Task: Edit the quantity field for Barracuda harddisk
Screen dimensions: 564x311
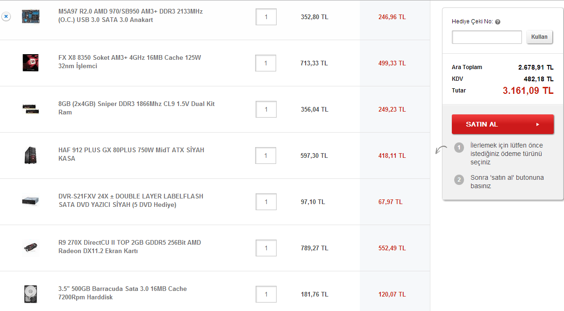Action: click(266, 295)
